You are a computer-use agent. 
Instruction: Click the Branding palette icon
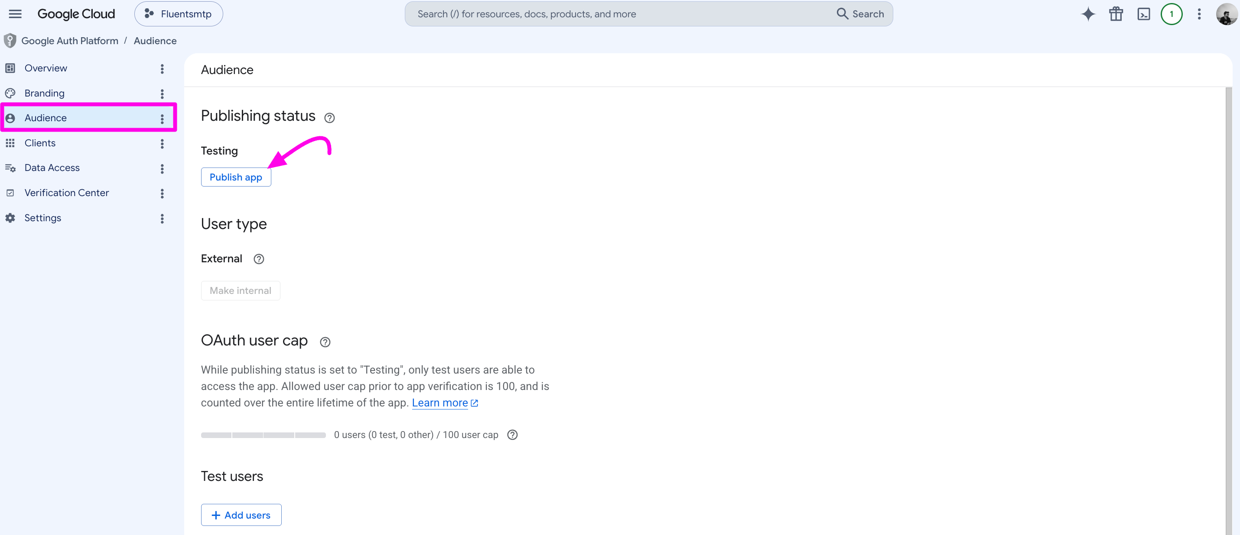click(10, 93)
